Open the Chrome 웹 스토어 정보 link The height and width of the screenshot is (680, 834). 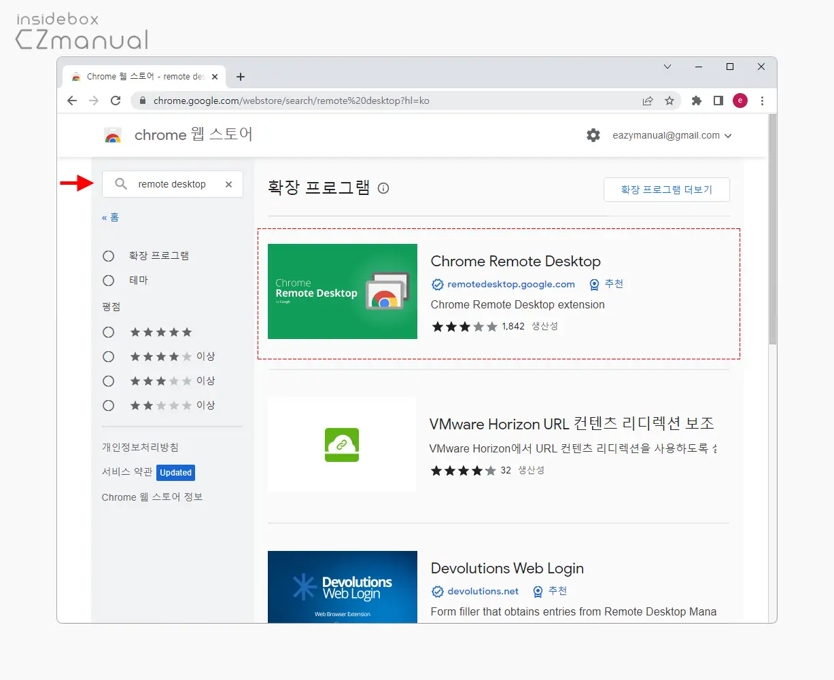[152, 497]
